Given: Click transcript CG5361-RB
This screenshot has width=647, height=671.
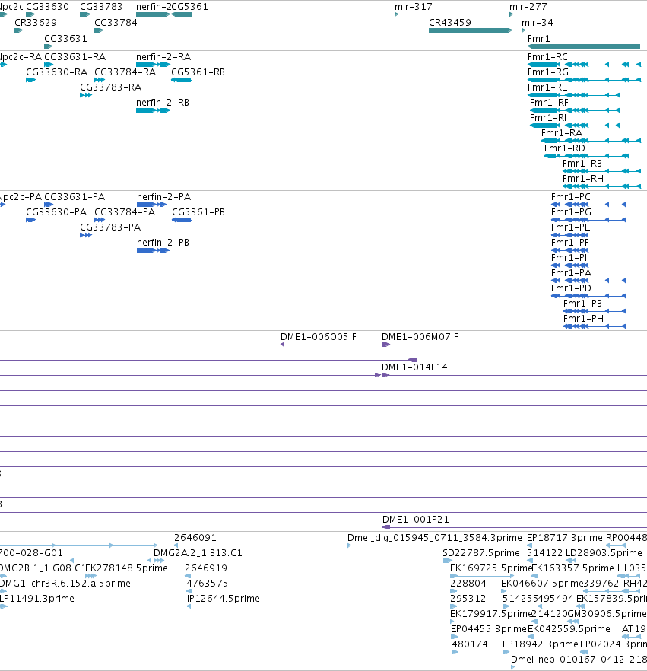Looking at the screenshot, I should click(x=181, y=80).
